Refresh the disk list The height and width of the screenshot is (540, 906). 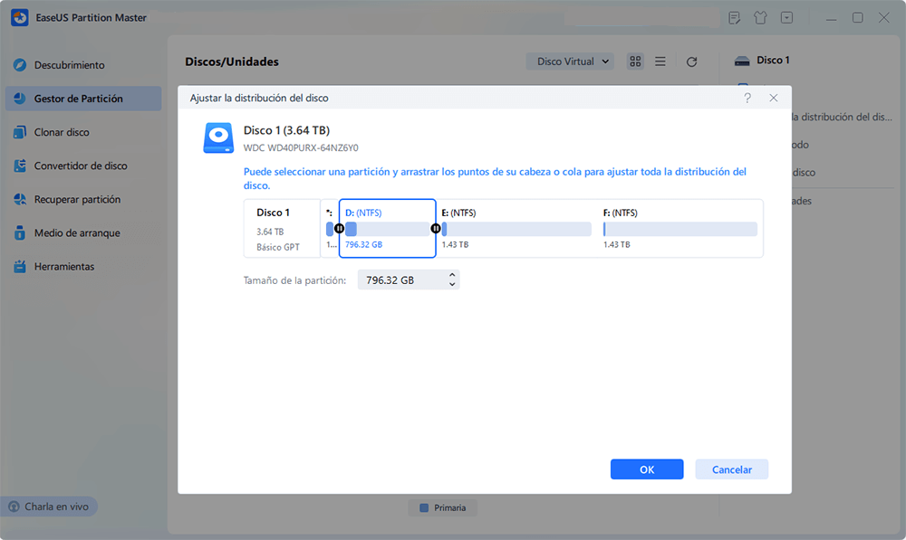coord(691,61)
